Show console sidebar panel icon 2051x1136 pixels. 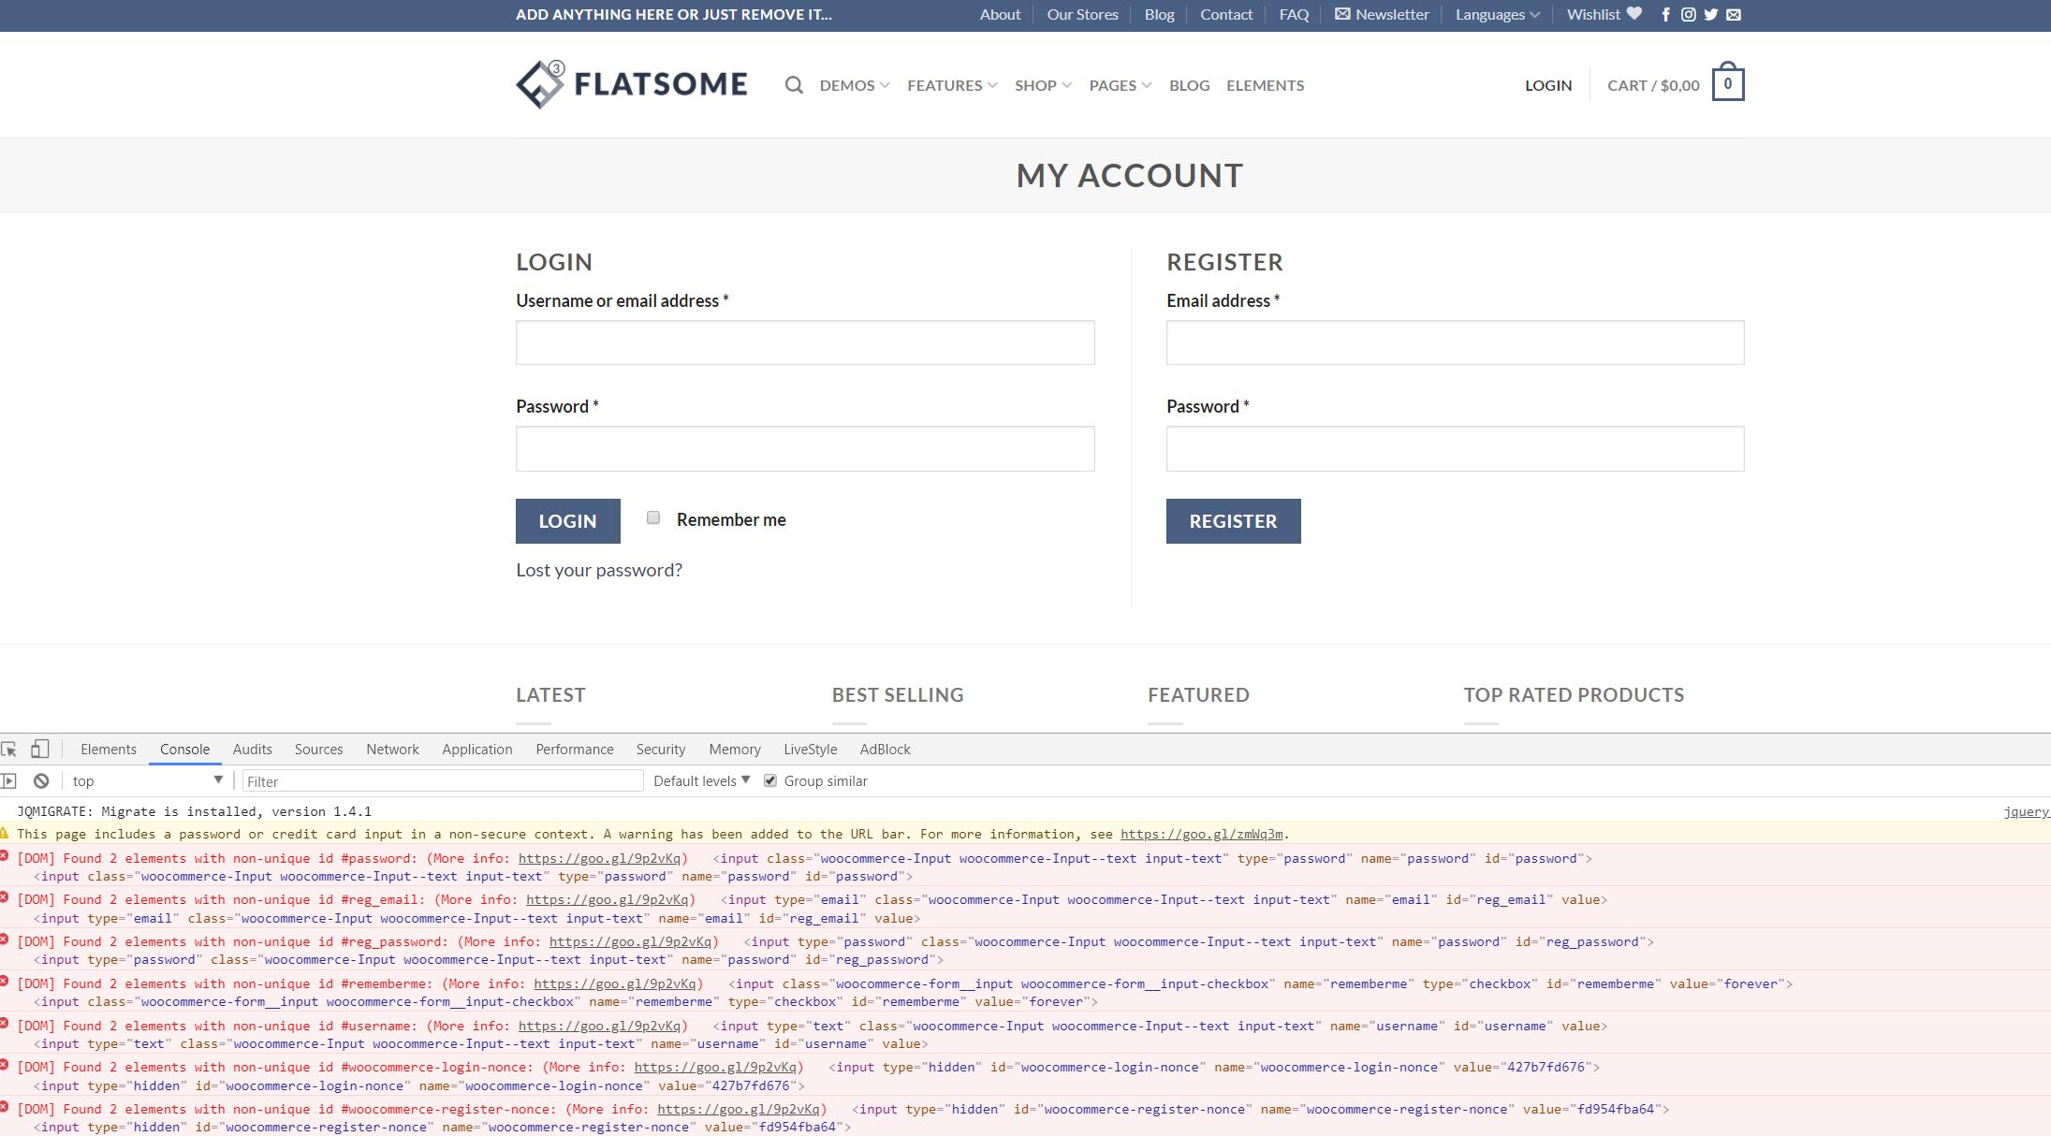tap(9, 781)
